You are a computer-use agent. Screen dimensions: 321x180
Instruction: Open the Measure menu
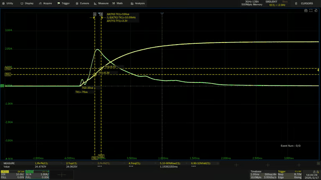click(x=101, y=3)
